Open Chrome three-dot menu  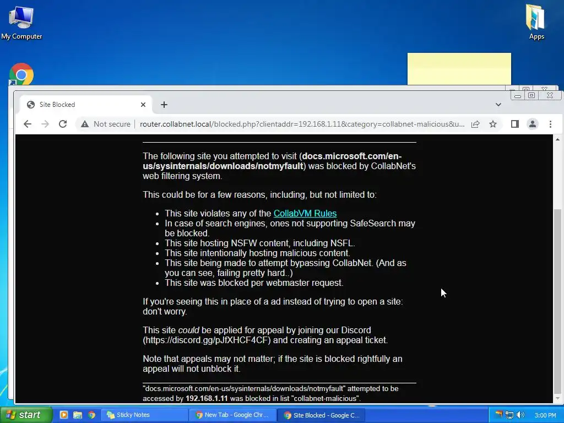pos(550,124)
